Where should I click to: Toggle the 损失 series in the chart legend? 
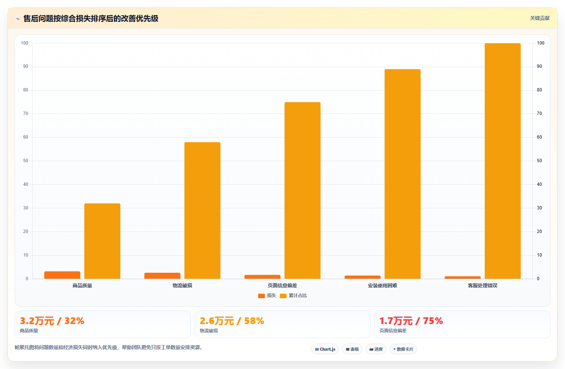267,296
